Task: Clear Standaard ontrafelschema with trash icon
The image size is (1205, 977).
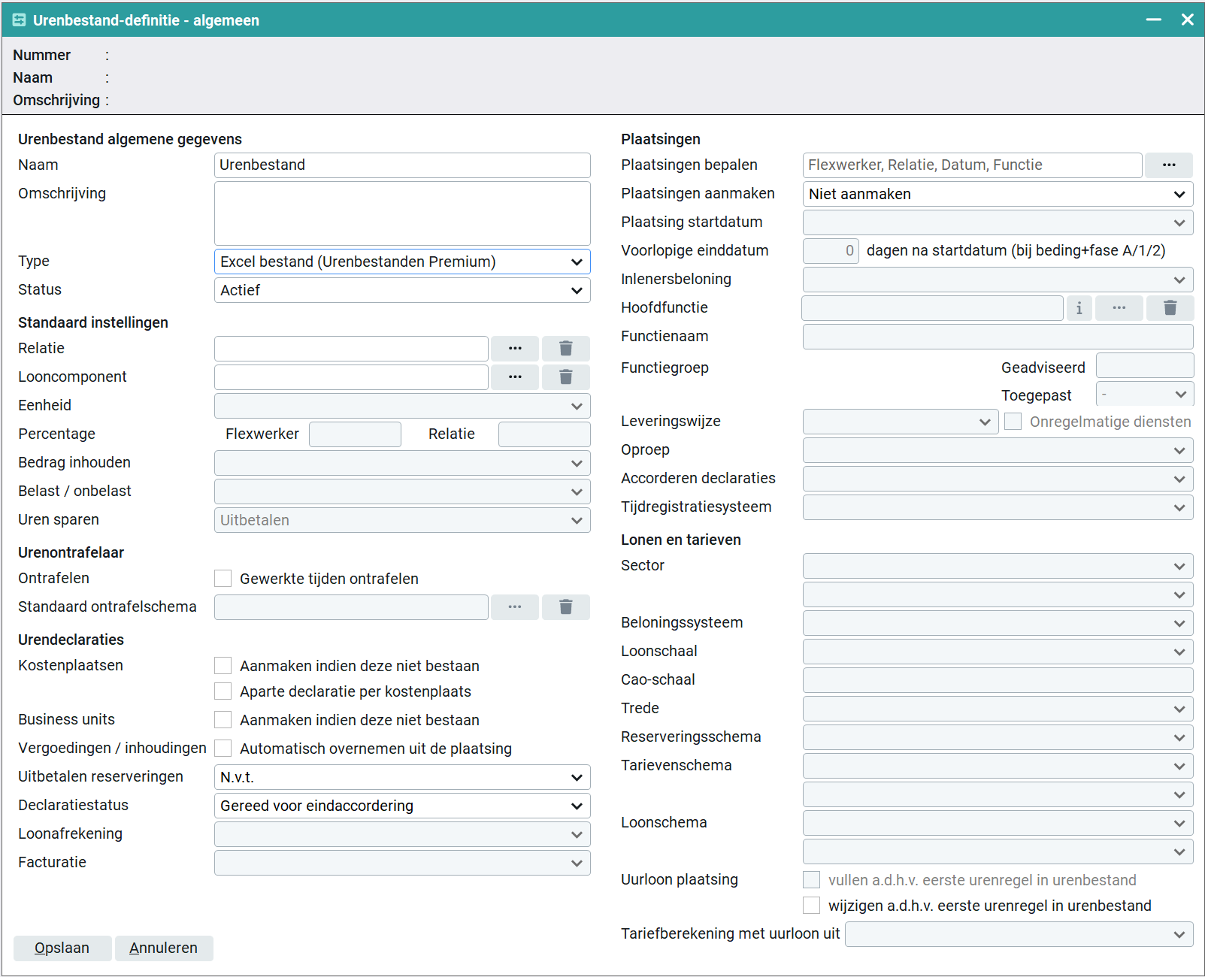Action: pos(566,607)
